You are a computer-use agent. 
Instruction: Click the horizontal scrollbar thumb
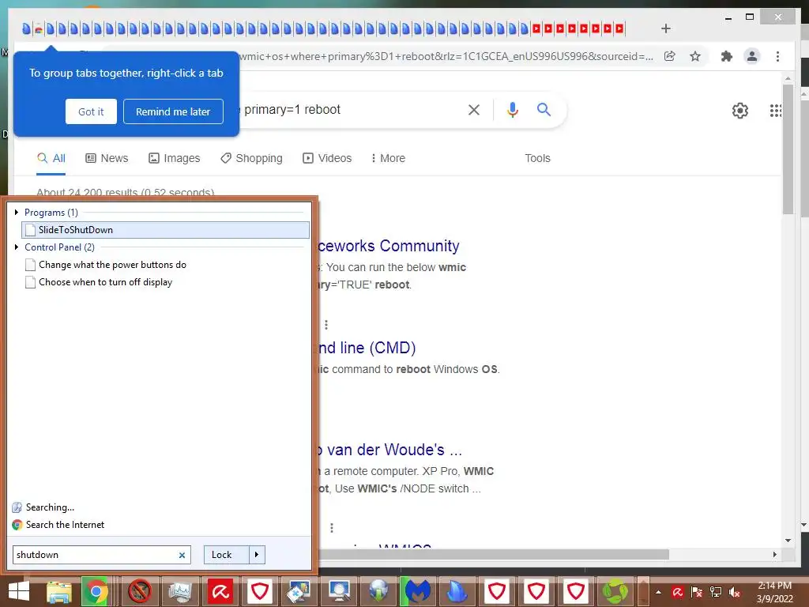click(493, 554)
